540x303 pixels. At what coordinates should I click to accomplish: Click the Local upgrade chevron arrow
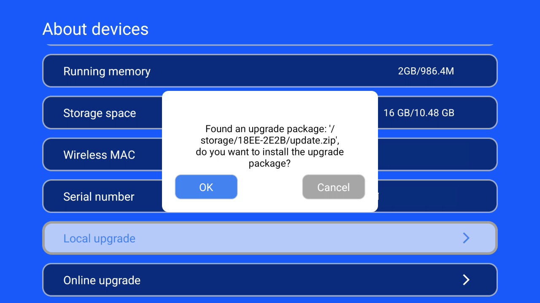466,238
